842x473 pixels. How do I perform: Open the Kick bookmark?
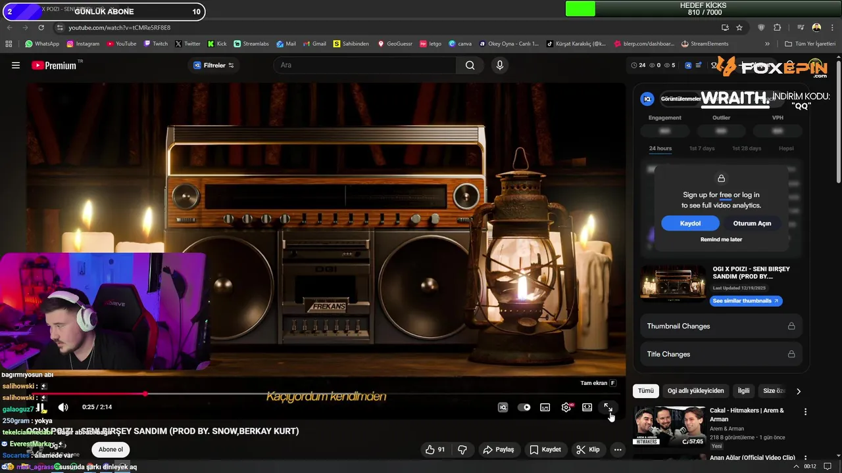[217, 44]
